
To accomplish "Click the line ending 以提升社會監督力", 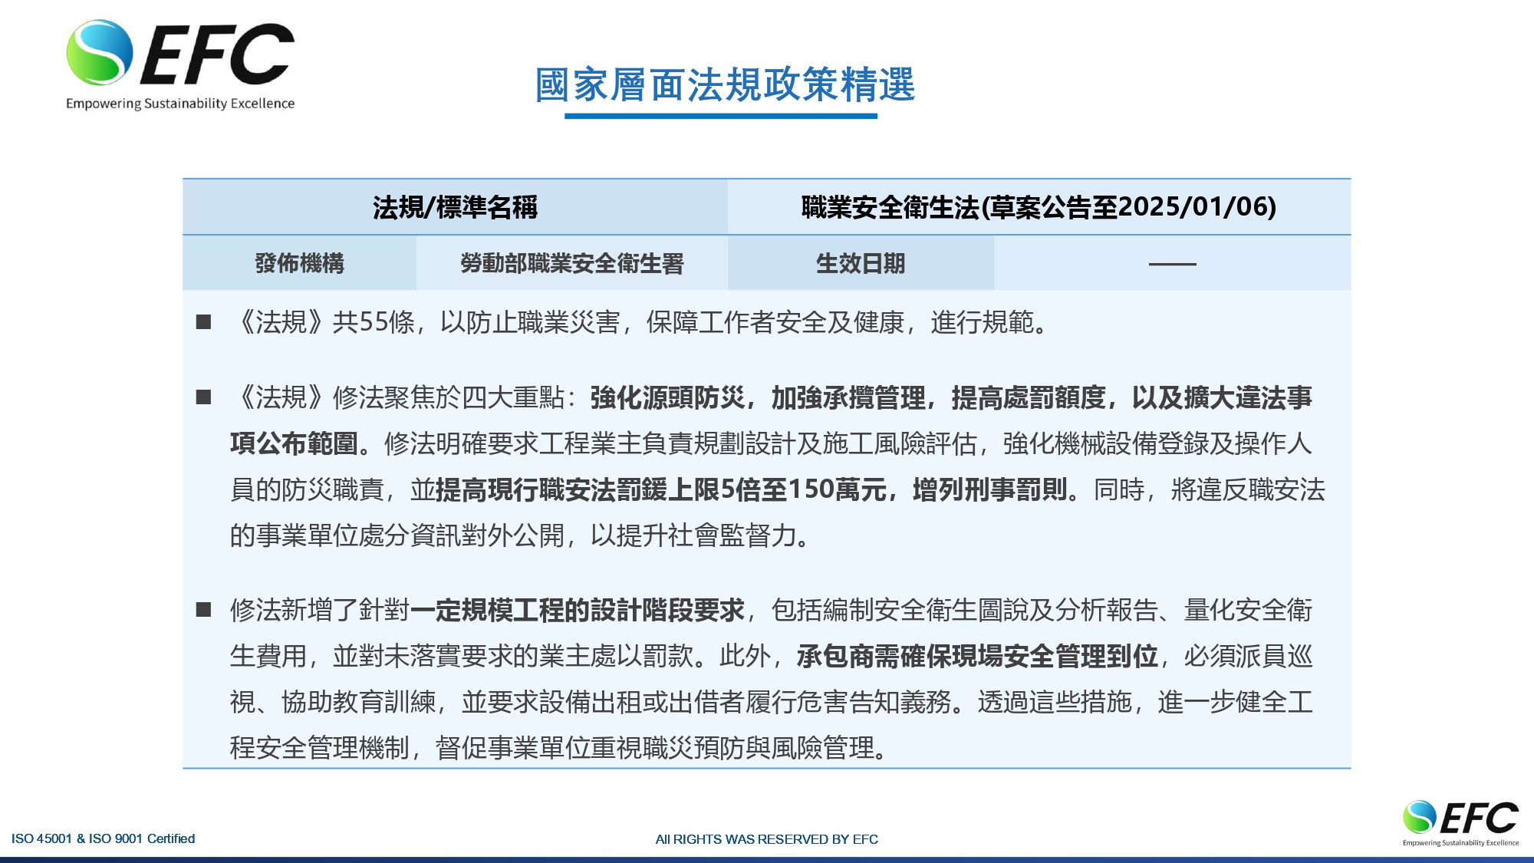I will coord(522,535).
